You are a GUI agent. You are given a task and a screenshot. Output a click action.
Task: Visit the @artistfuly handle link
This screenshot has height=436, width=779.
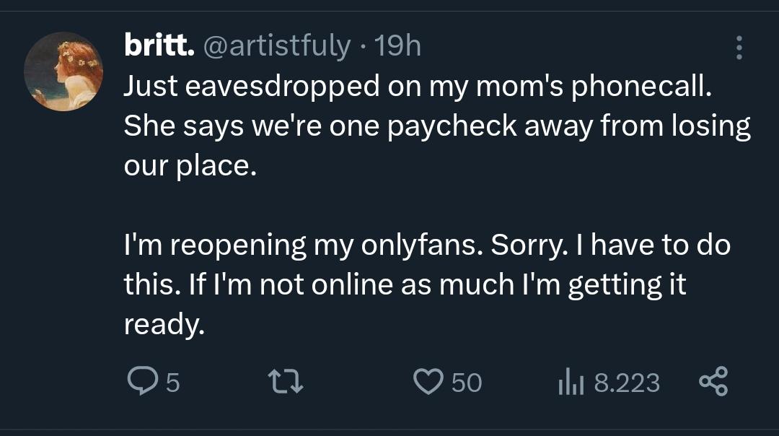pyautogui.click(x=279, y=47)
